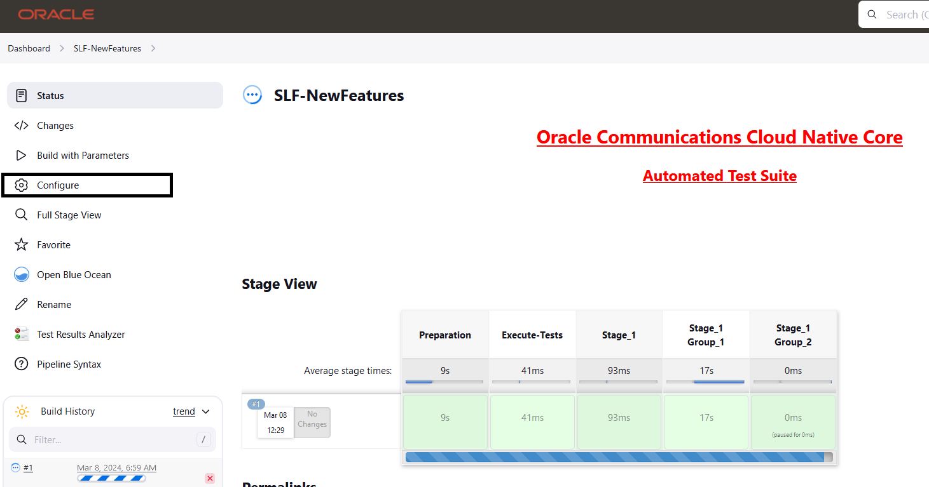Click the SLF-NewFeatures breadcrumb link
The image size is (929, 487).
coord(107,48)
